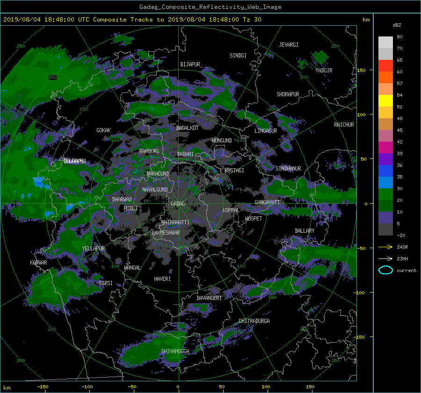Select the DHARWAD label
421x393 pixels.
coord(122,200)
